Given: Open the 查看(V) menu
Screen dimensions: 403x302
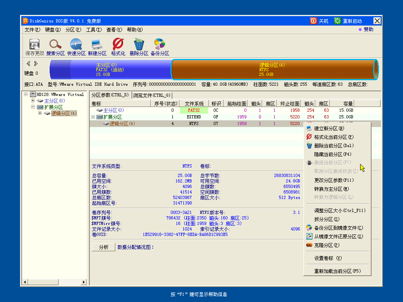Looking at the screenshot, I should 114,30.
